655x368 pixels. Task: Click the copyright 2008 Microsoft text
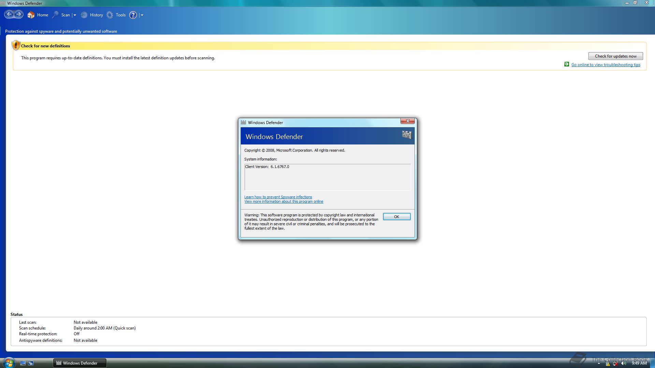[294, 150]
